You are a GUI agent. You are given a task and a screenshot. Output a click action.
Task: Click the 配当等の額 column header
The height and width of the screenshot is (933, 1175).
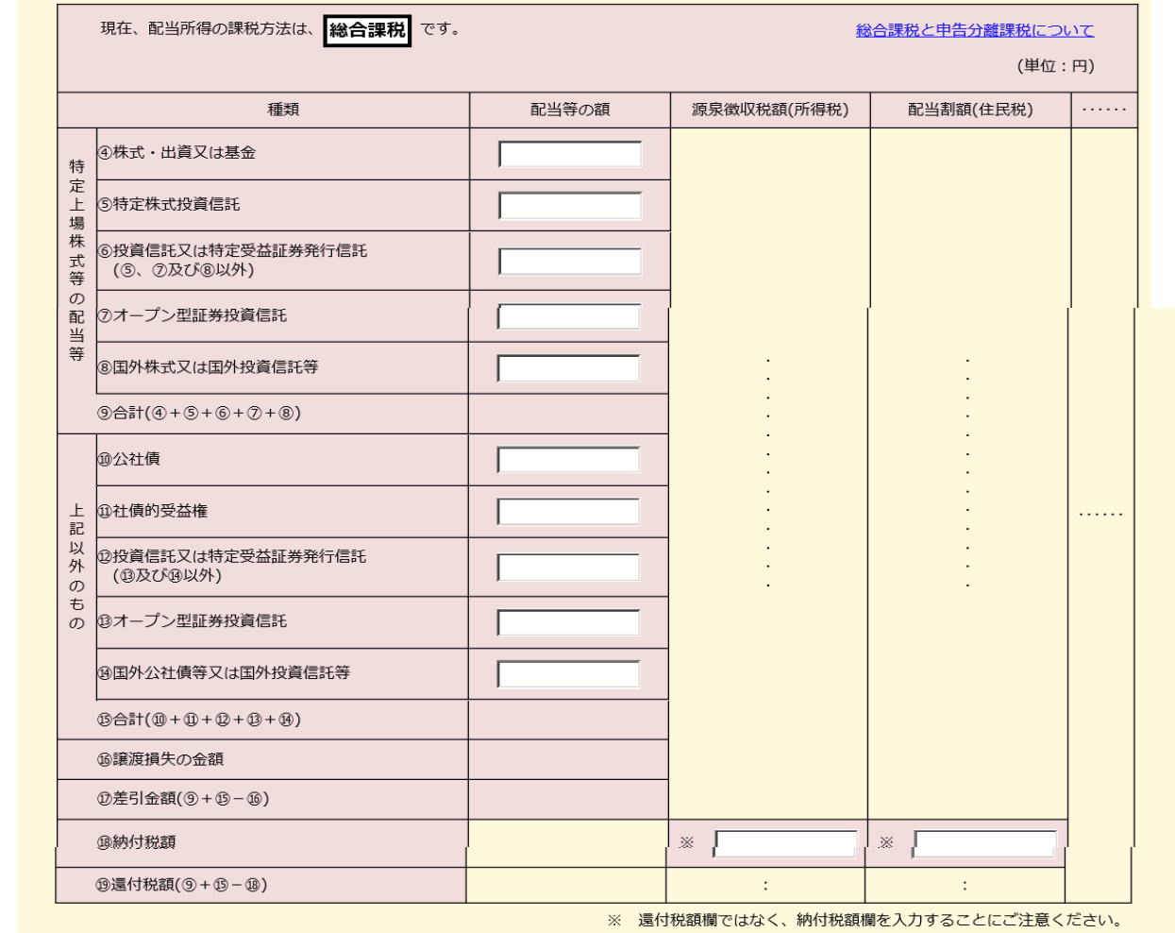[x=570, y=110]
